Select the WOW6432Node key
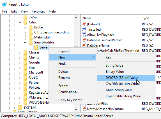161x119 pixels. pyautogui.click(x=39, y=102)
